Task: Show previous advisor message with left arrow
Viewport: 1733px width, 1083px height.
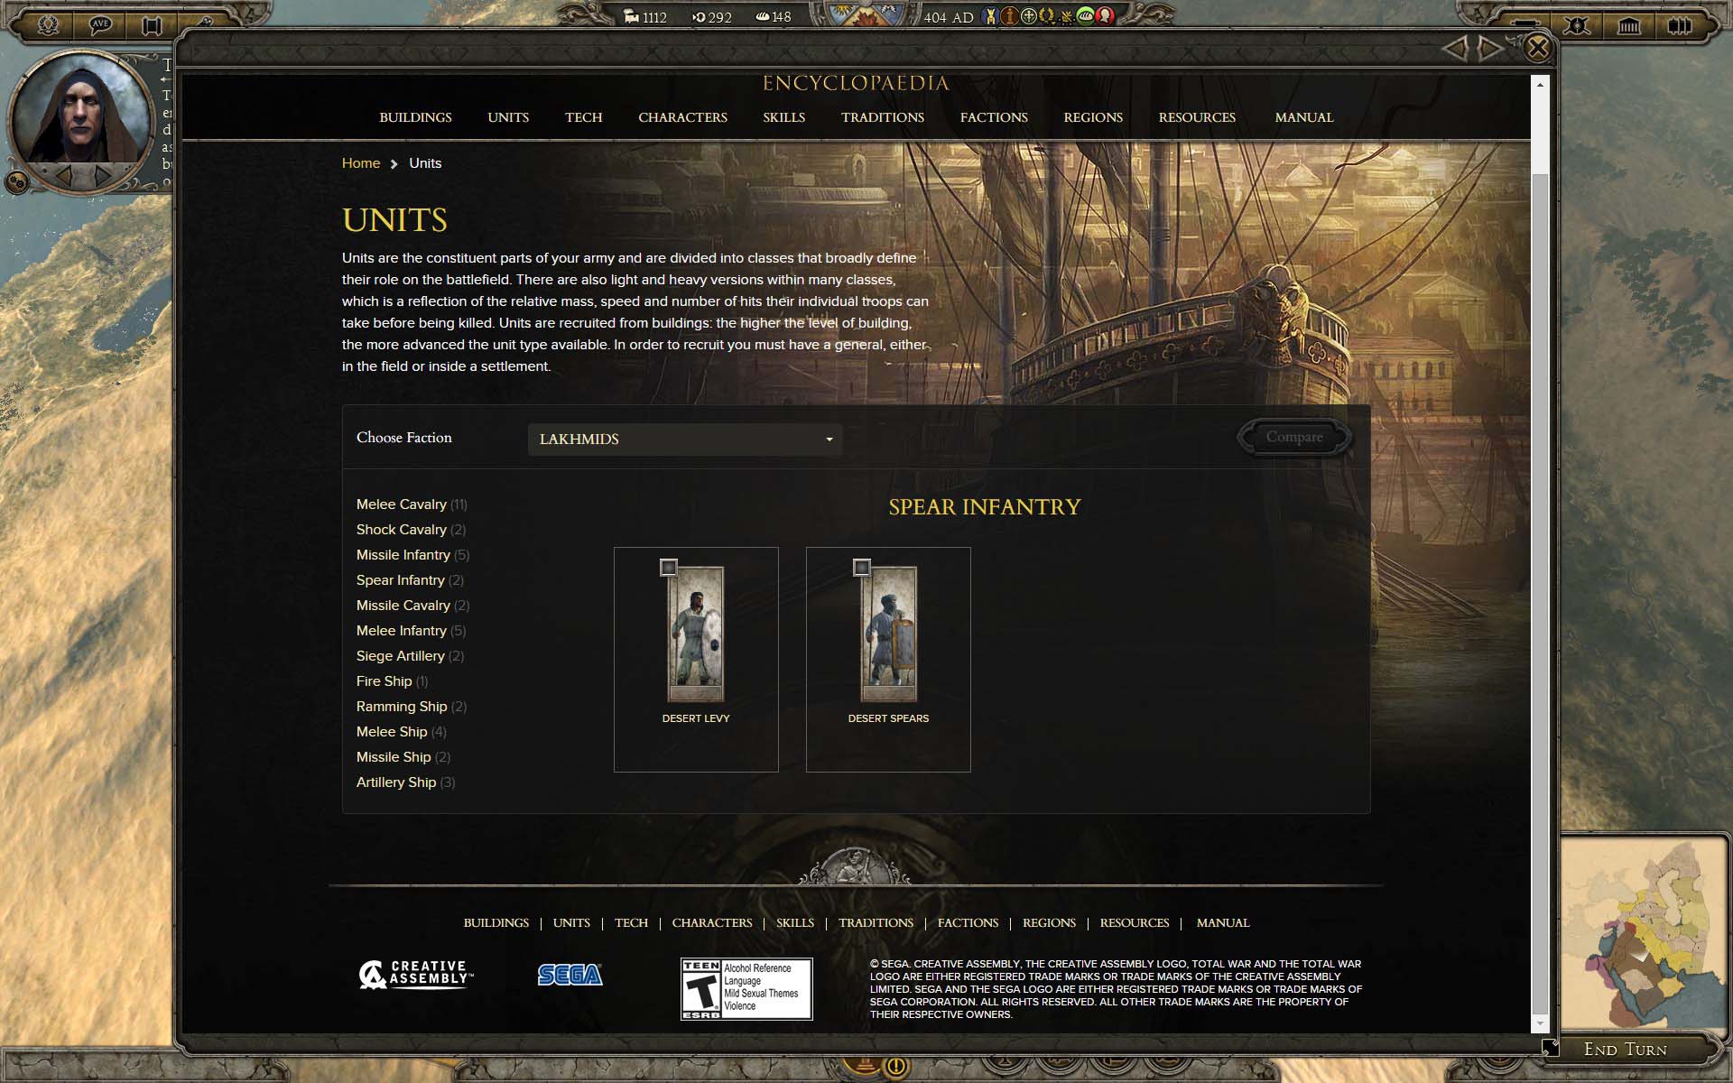Action: pos(65,175)
